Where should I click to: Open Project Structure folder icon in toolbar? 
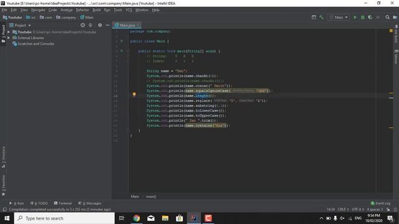[395, 17]
